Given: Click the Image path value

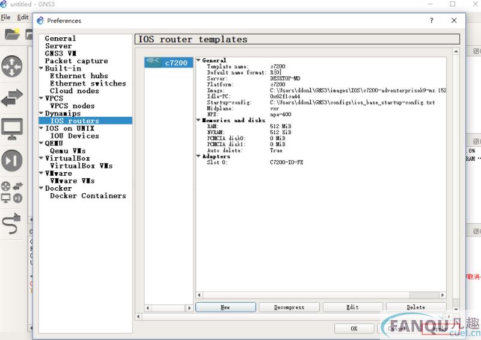Looking at the screenshot, I should [x=358, y=90].
